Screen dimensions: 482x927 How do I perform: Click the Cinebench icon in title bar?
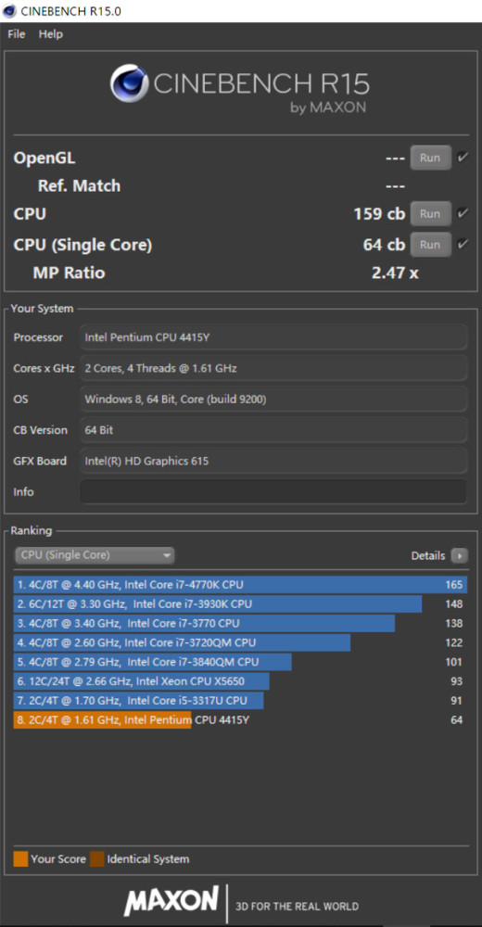pos(9,10)
